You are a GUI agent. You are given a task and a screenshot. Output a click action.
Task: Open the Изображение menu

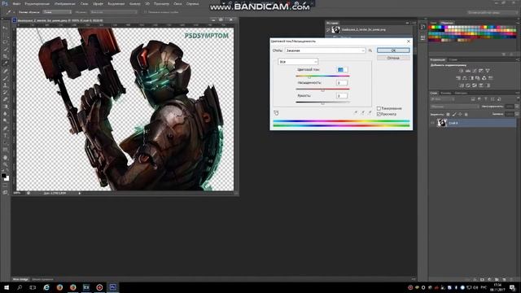pos(65,3)
